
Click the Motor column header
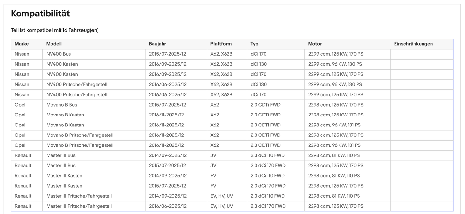pyautogui.click(x=315, y=44)
